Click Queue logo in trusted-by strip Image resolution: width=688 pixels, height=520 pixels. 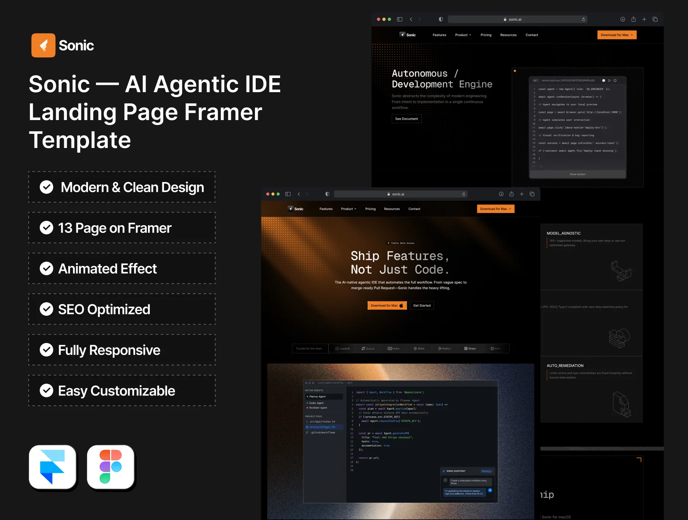pos(368,349)
